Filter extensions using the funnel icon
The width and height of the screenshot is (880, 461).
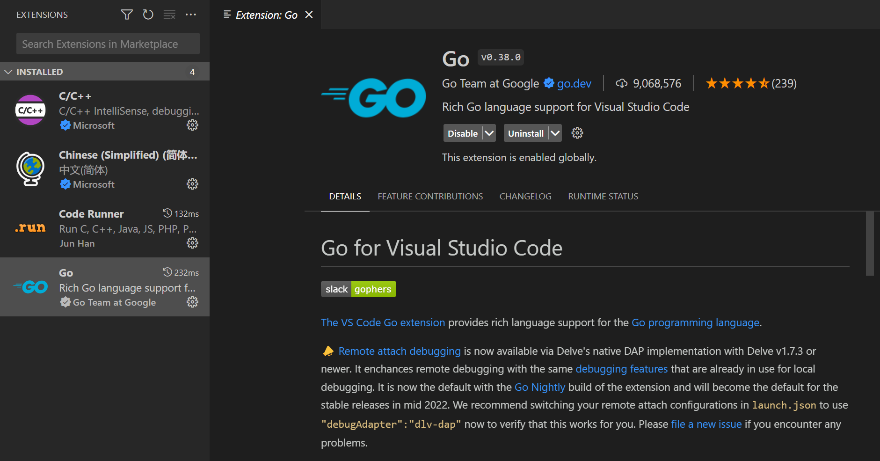tap(127, 15)
